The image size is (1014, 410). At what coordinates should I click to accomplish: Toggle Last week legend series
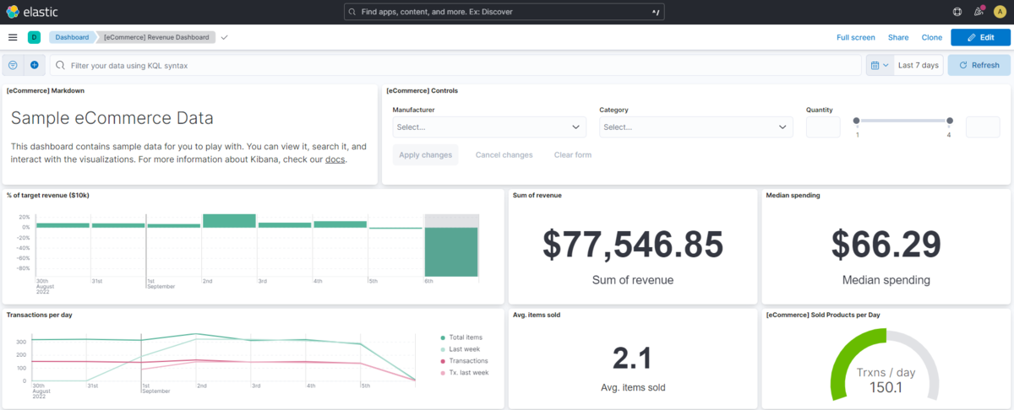pyautogui.click(x=459, y=349)
